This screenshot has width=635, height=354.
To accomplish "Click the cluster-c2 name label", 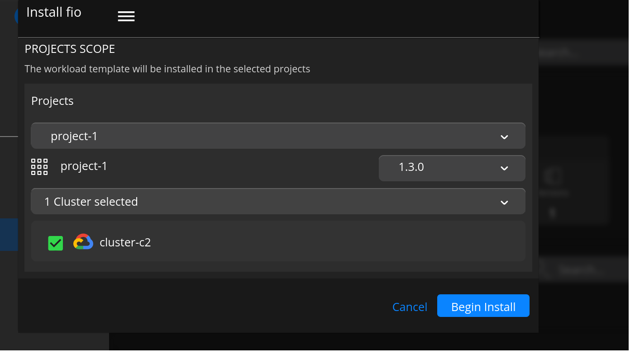I will 125,242.
